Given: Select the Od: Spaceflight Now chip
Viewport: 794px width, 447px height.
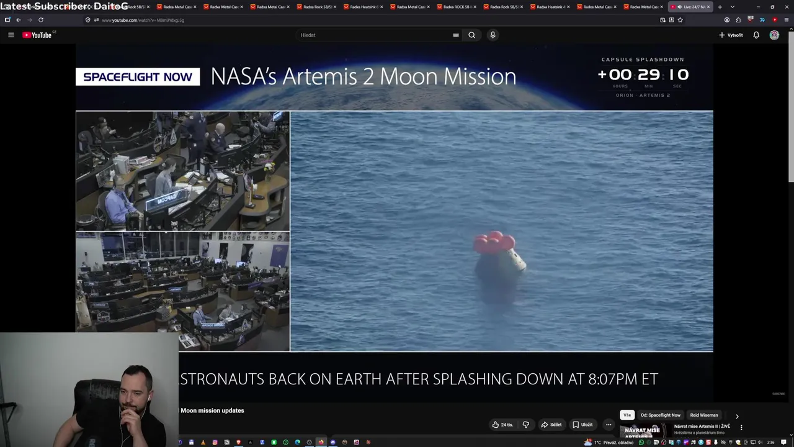Looking at the screenshot, I should (661, 415).
